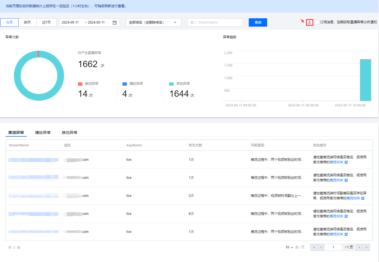Click the 查询 search button
The width and height of the screenshot is (379, 262).
pos(258,22)
